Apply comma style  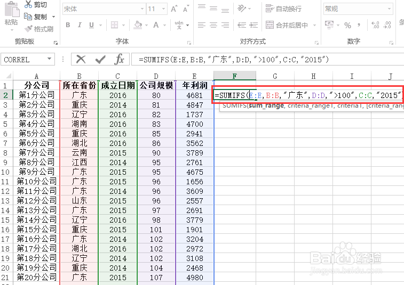pyautogui.click(x=359, y=25)
